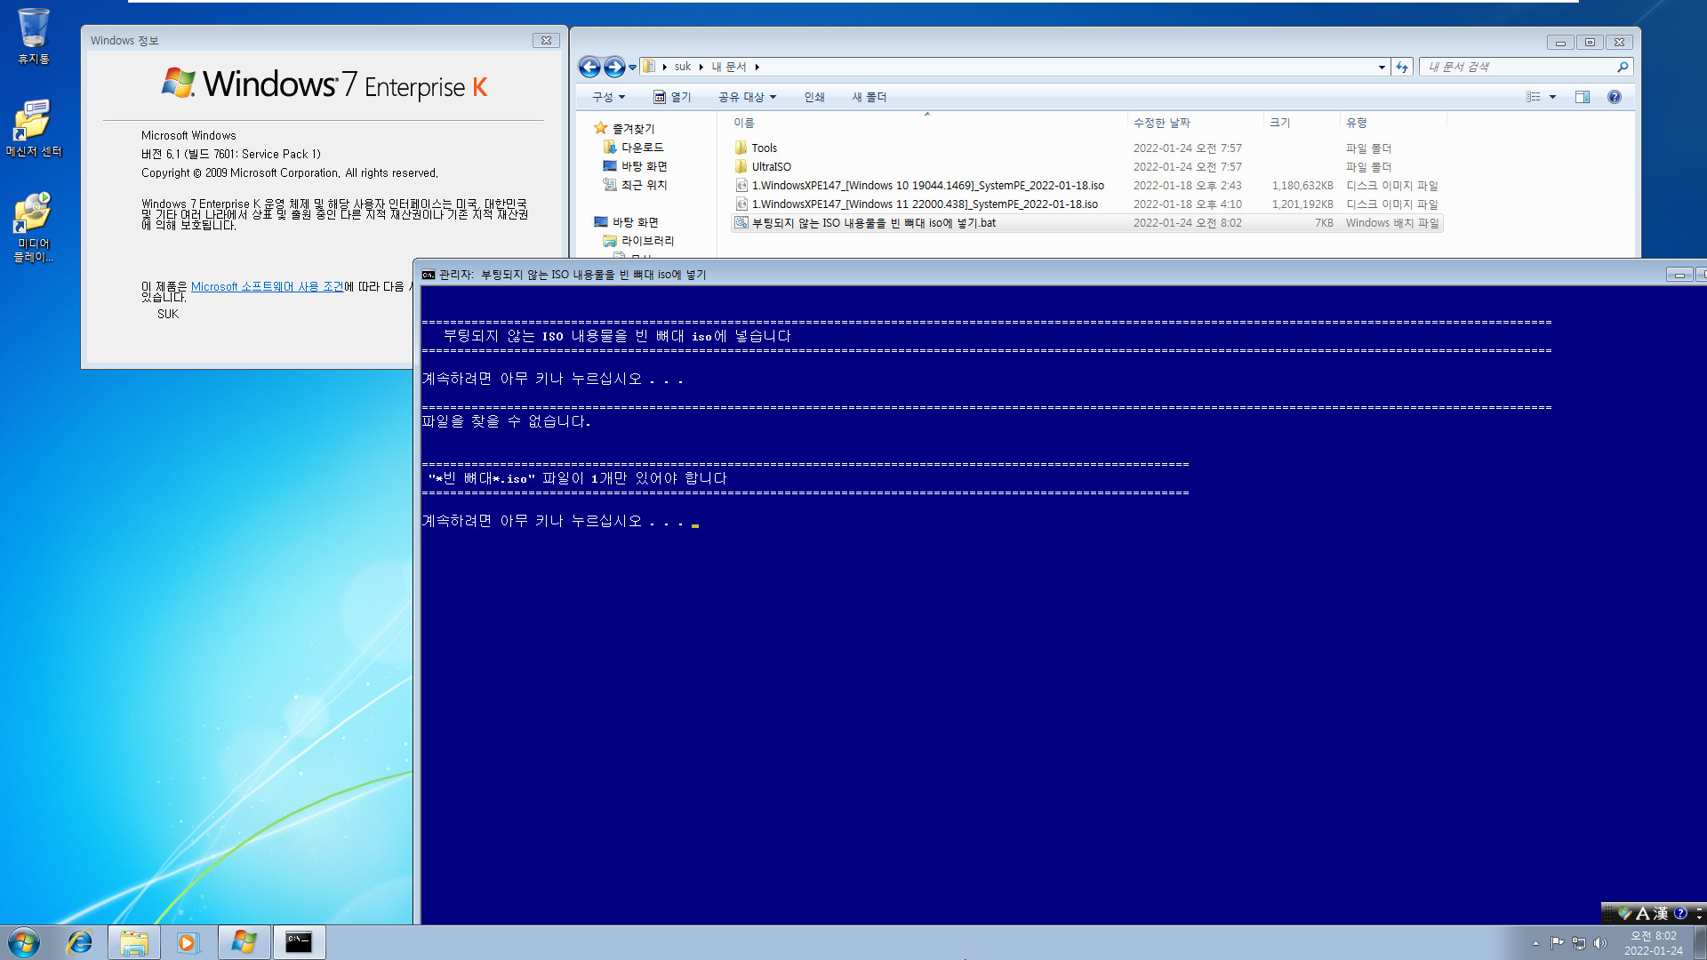Expand the view options dropdown arrow
Viewport: 1707px width, 960px height.
(x=1553, y=97)
